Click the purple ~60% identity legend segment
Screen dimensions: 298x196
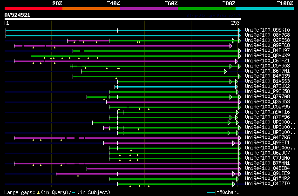(149, 8)
